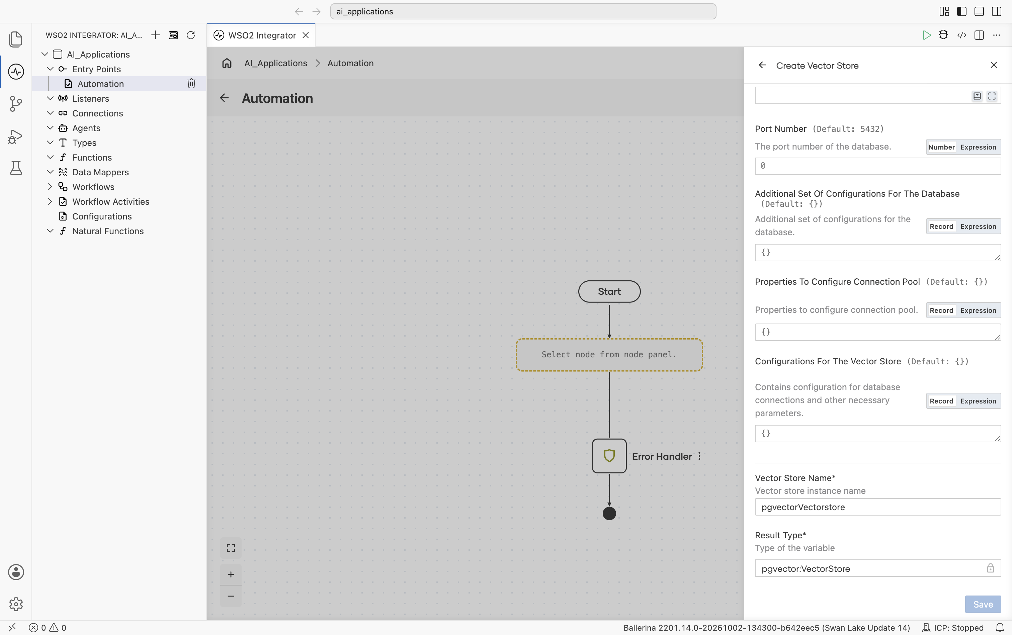Delete the Automation entry point
The width and height of the screenshot is (1012, 635).
coord(191,84)
